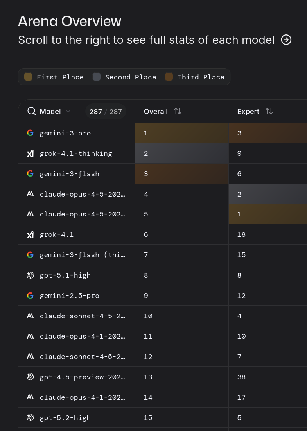This screenshot has width=307, height=431.
Task: Click the Google logo beside gemini-2.5-pro
Action: tap(30, 296)
